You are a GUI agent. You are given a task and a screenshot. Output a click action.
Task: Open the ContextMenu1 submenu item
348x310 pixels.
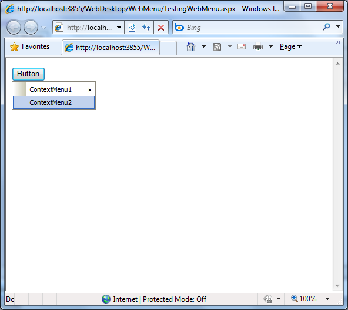[x=53, y=89]
